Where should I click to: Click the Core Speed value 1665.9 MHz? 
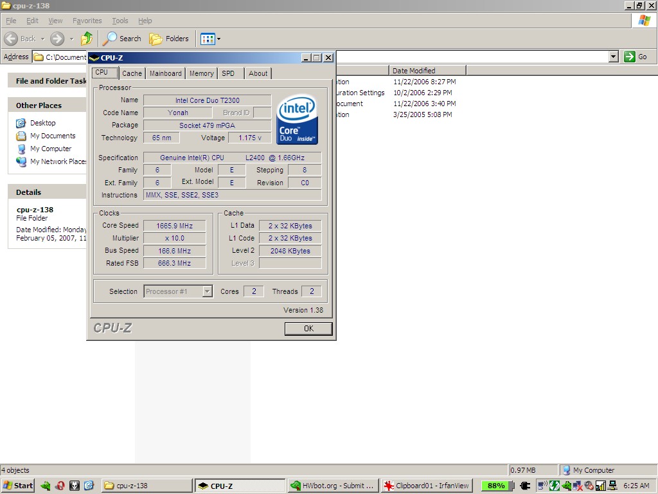coord(175,226)
